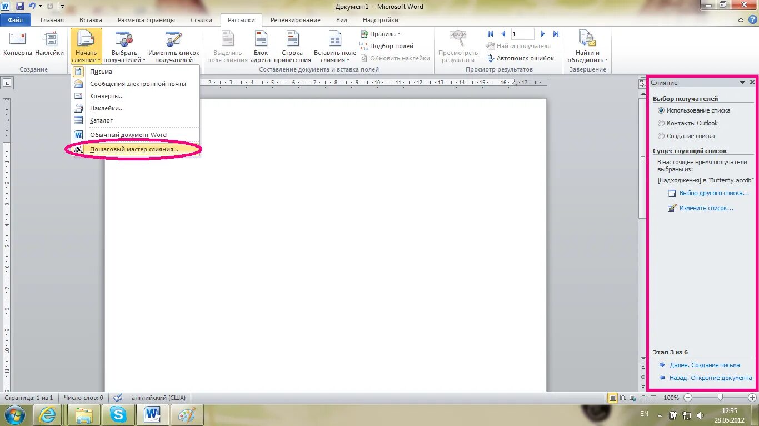759x426 pixels.
Task: Click Число слов: 0 in status bar
Action: point(83,398)
